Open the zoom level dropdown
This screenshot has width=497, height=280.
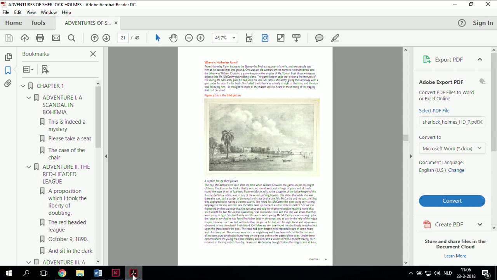[234, 38]
